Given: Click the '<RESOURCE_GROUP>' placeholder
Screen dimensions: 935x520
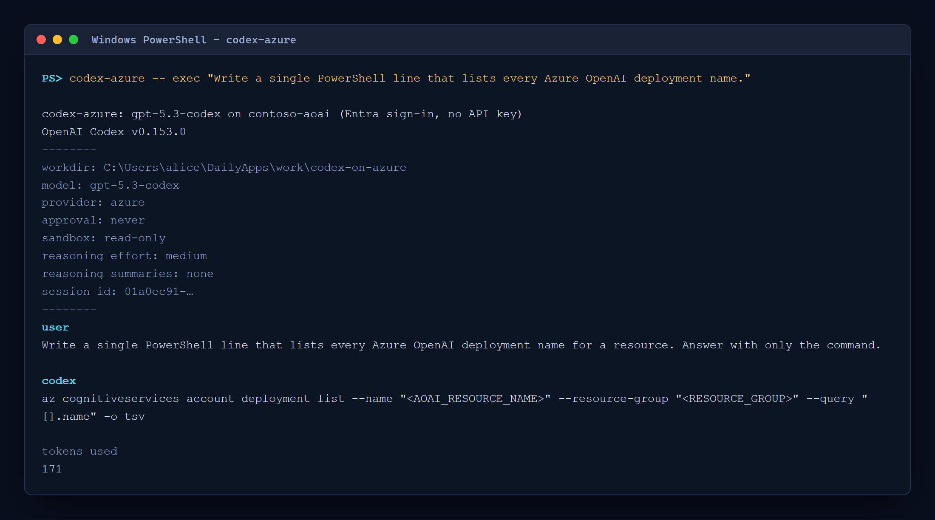Looking at the screenshot, I should (x=737, y=399).
